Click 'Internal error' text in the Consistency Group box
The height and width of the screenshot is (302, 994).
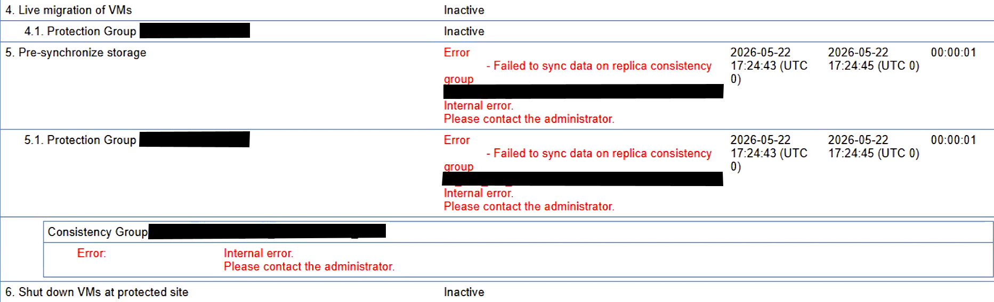[258, 253]
